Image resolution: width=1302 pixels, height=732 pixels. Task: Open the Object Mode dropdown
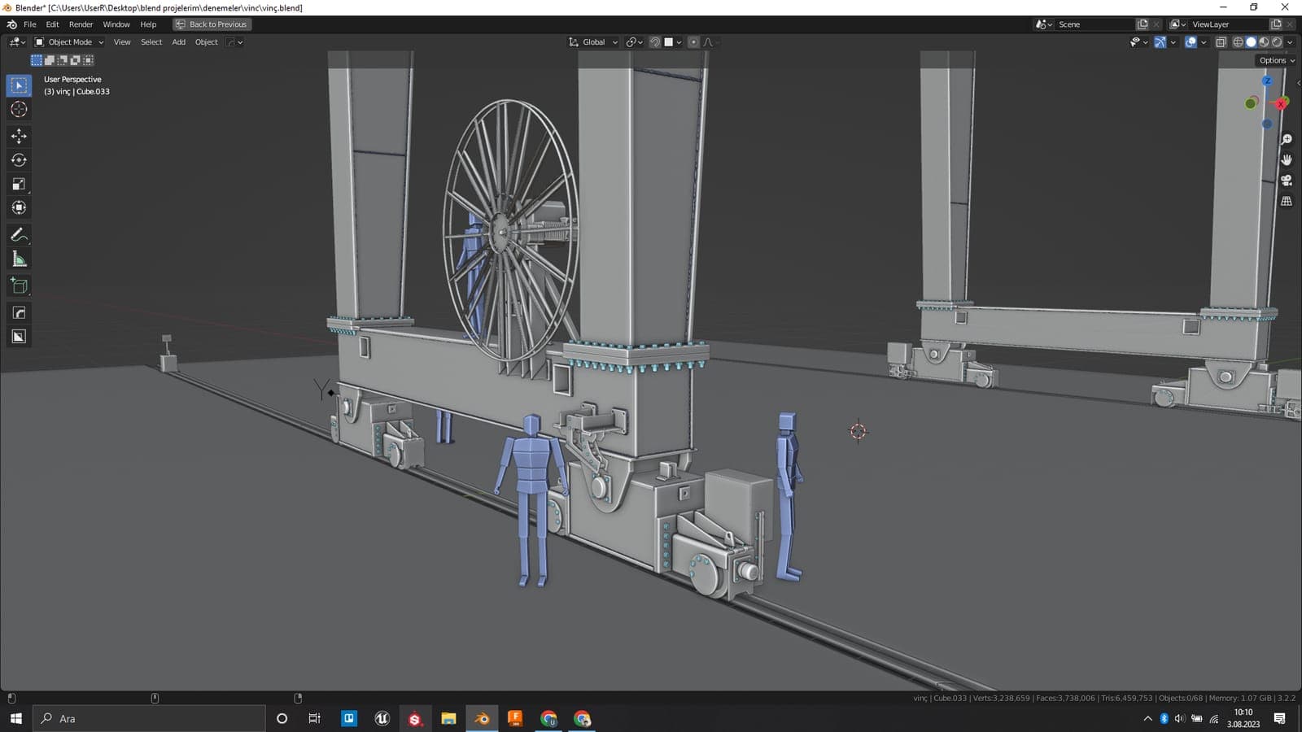(x=69, y=41)
